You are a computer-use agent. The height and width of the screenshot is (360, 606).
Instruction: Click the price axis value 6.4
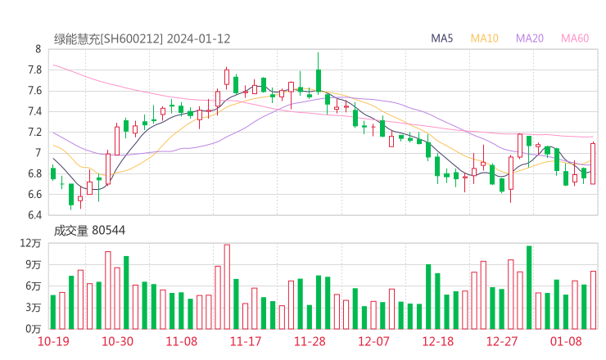click(34, 214)
